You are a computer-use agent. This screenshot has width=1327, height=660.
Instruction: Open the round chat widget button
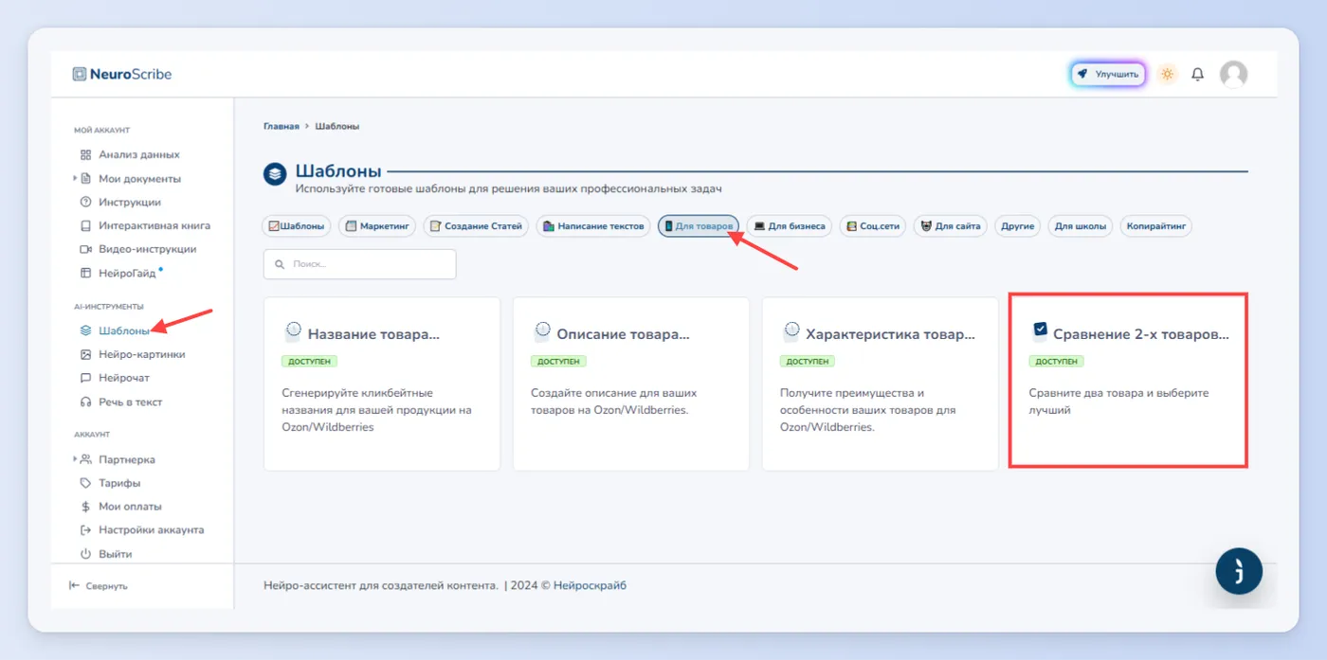[1239, 571]
